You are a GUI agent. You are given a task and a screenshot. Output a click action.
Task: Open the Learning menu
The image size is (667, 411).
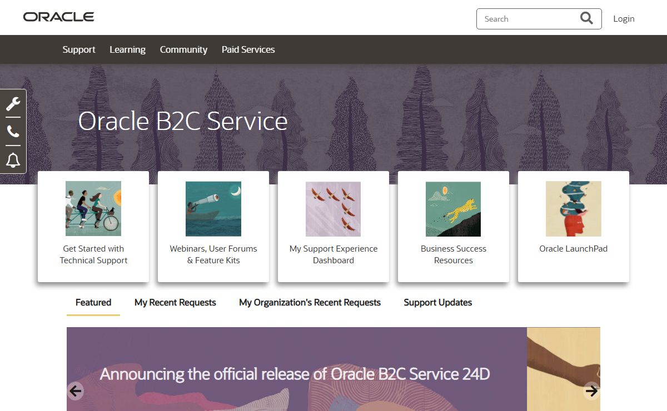(127, 49)
